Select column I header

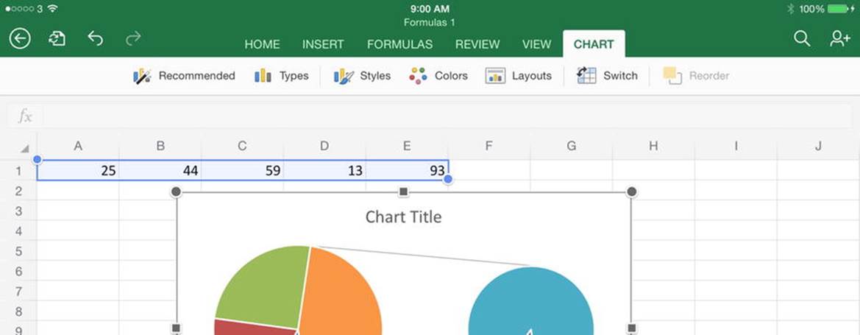(x=736, y=146)
